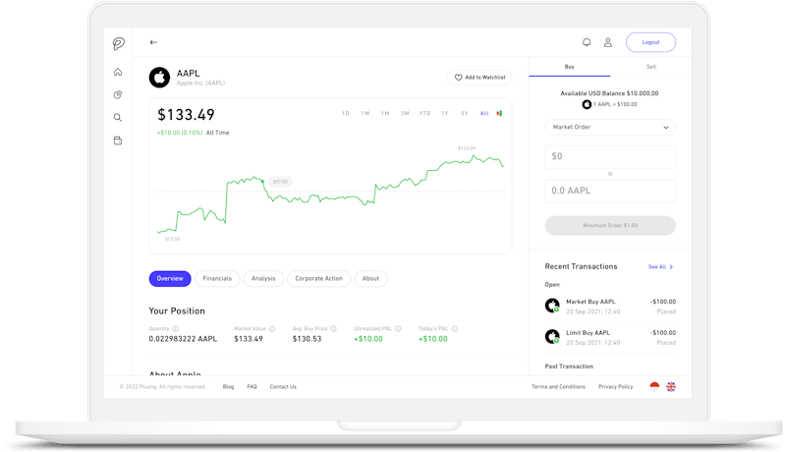Open the notifications bell icon
Viewport: 786px width, 452px height.
(x=587, y=42)
